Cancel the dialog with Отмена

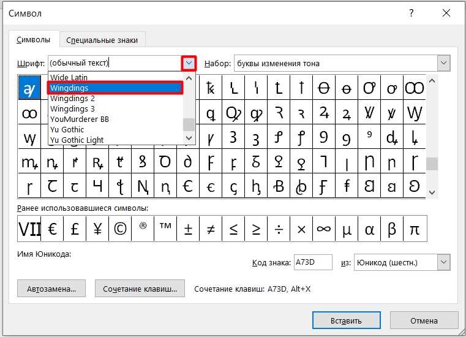[424, 320]
